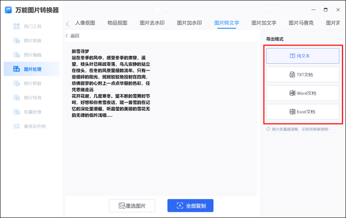Click the 照片修复 sidebar icon

pyautogui.click(x=17, y=83)
